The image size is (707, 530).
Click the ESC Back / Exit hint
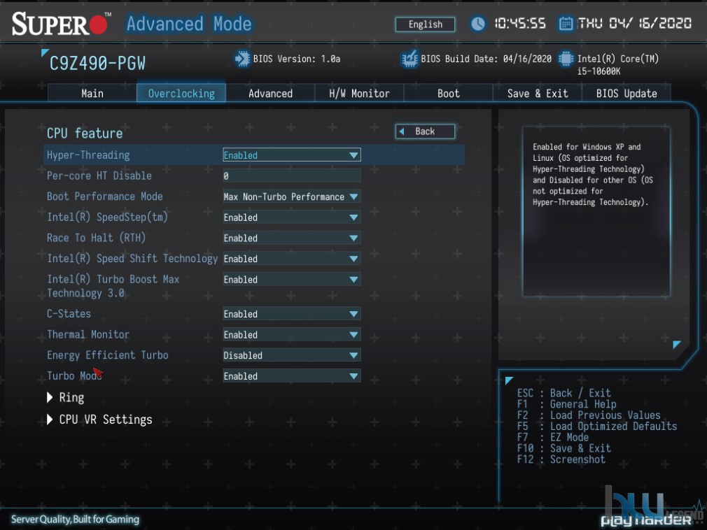click(564, 393)
